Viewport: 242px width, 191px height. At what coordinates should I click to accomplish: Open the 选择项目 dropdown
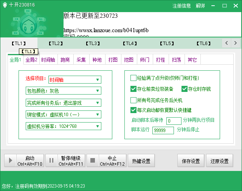74,79
